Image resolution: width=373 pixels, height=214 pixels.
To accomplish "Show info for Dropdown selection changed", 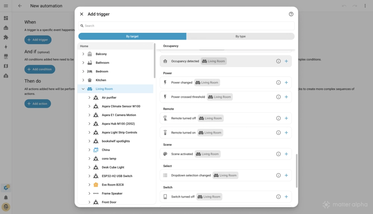I will tap(278, 175).
